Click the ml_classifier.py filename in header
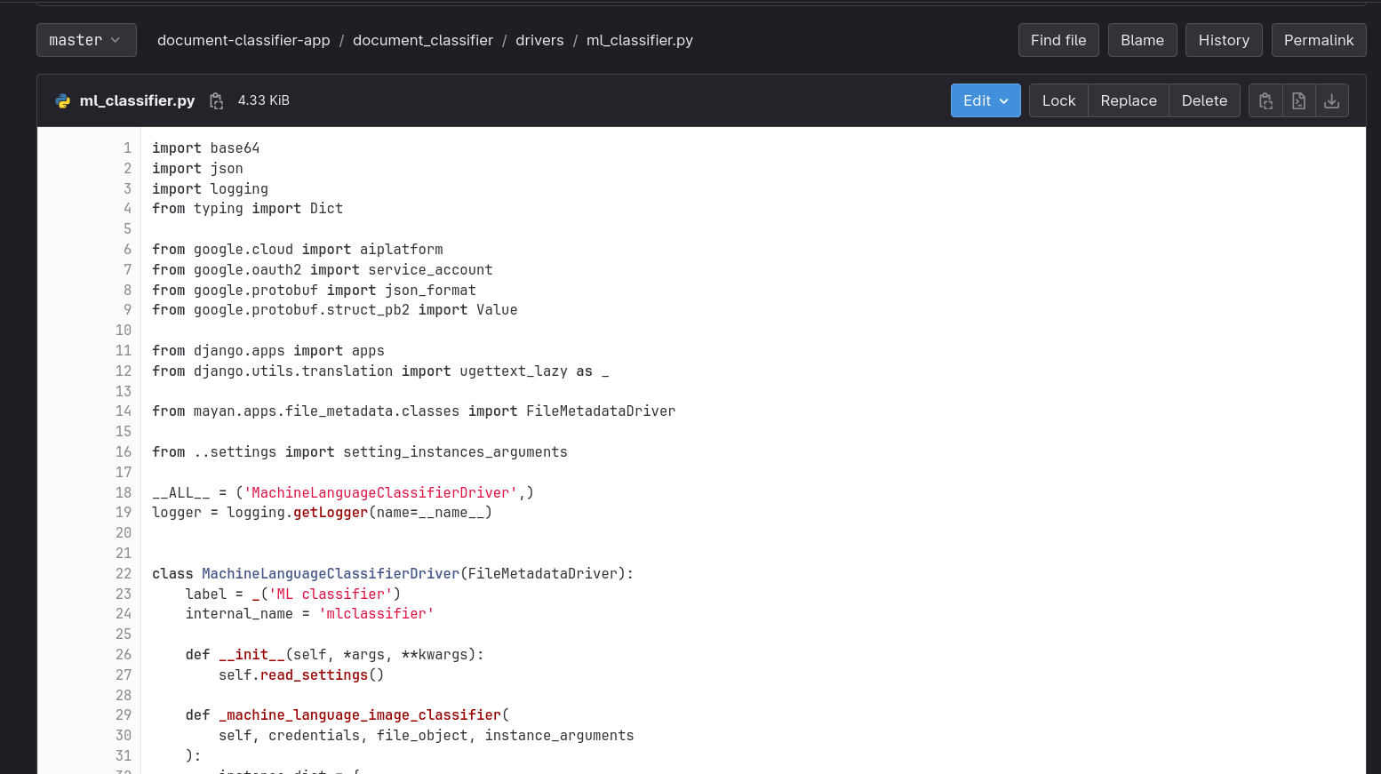This screenshot has width=1381, height=774. click(137, 100)
